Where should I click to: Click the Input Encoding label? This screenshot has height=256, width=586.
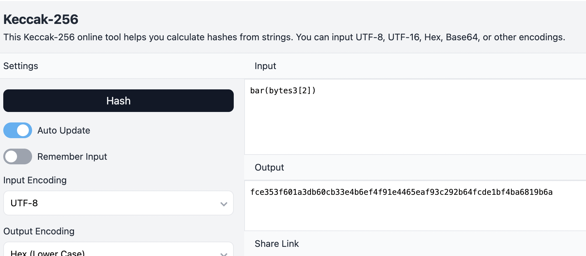tap(35, 180)
